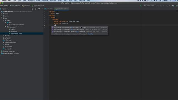Click the Project Structure icon at toolbar end
The height and width of the screenshot is (100, 178).
[x=173, y=6]
